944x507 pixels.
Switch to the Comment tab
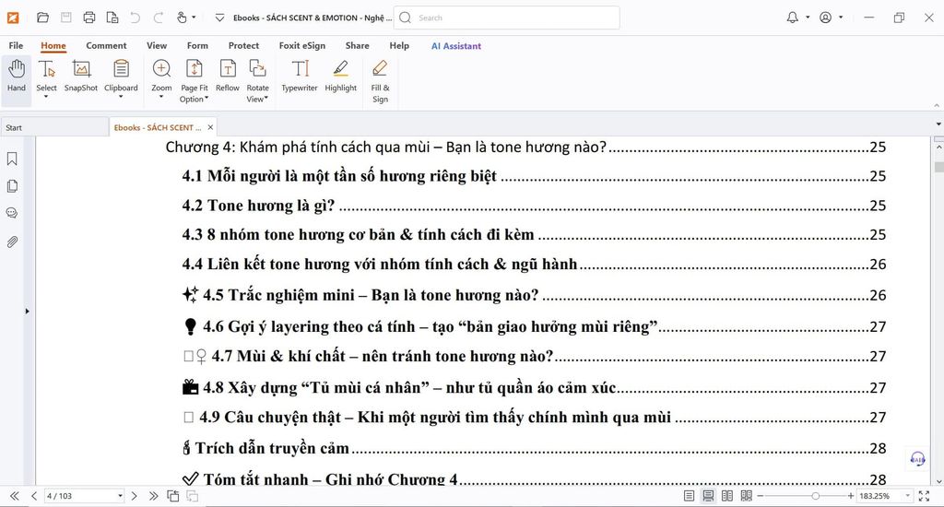[106, 46]
